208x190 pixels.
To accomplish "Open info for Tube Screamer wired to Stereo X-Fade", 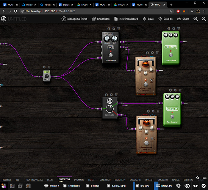I will coord(169,28).
